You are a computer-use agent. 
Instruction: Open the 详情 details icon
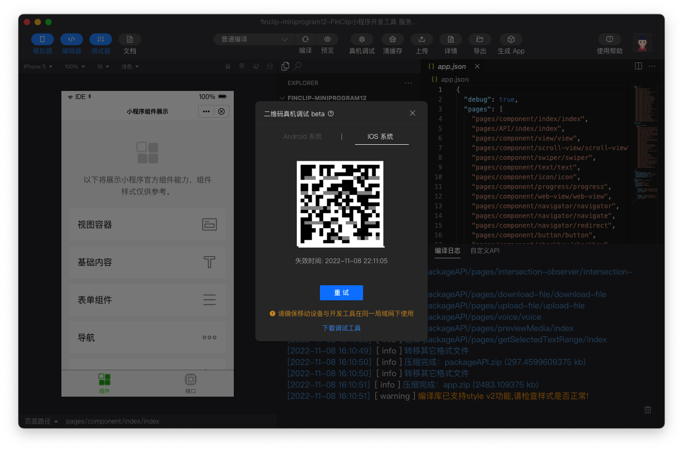451,39
